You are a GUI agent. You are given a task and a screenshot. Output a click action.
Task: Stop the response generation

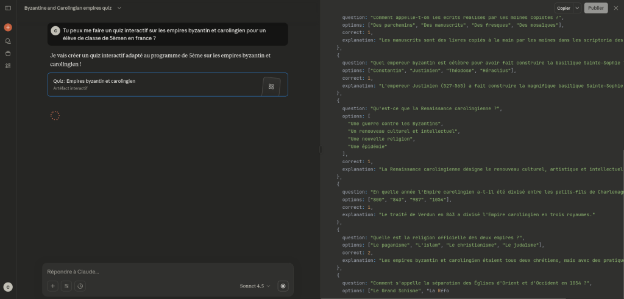[x=283, y=286]
